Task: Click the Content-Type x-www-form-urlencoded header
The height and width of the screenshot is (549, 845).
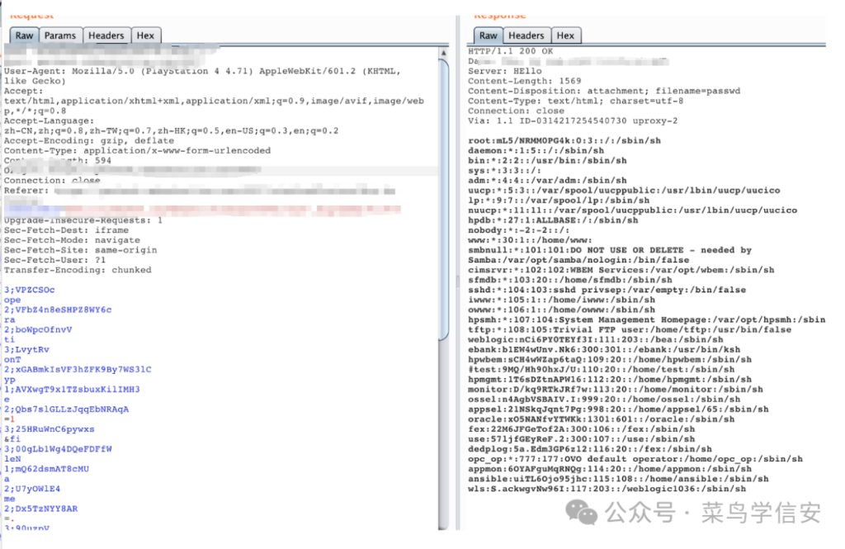Action: (x=138, y=150)
